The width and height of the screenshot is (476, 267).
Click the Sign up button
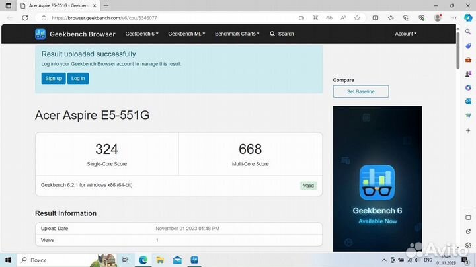tap(54, 78)
